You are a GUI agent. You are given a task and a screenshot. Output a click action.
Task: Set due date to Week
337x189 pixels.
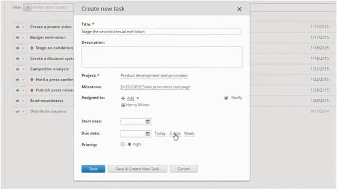click(x=189, y=133)
